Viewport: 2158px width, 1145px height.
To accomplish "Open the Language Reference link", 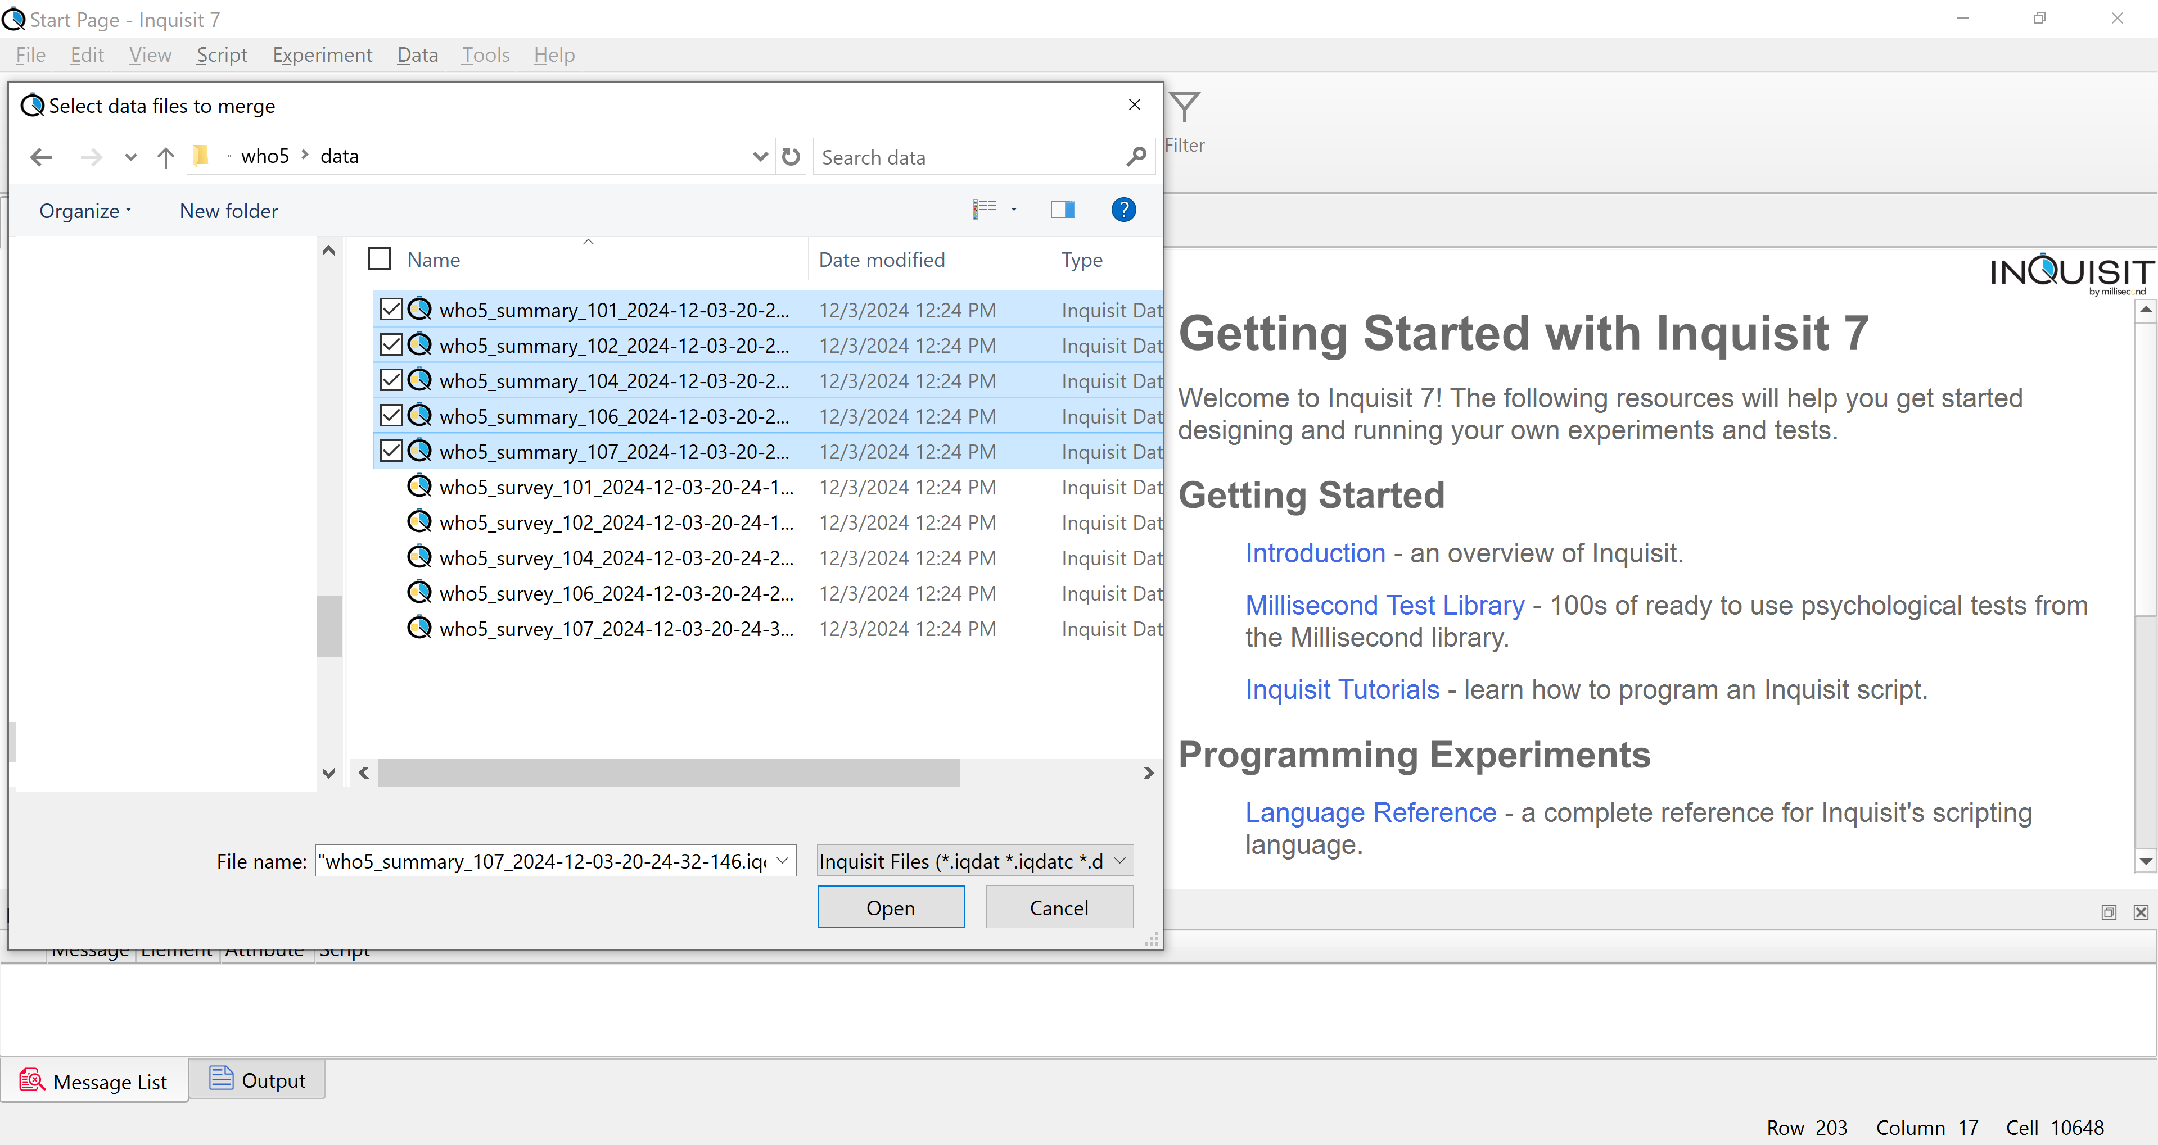I will [1370, 813].
